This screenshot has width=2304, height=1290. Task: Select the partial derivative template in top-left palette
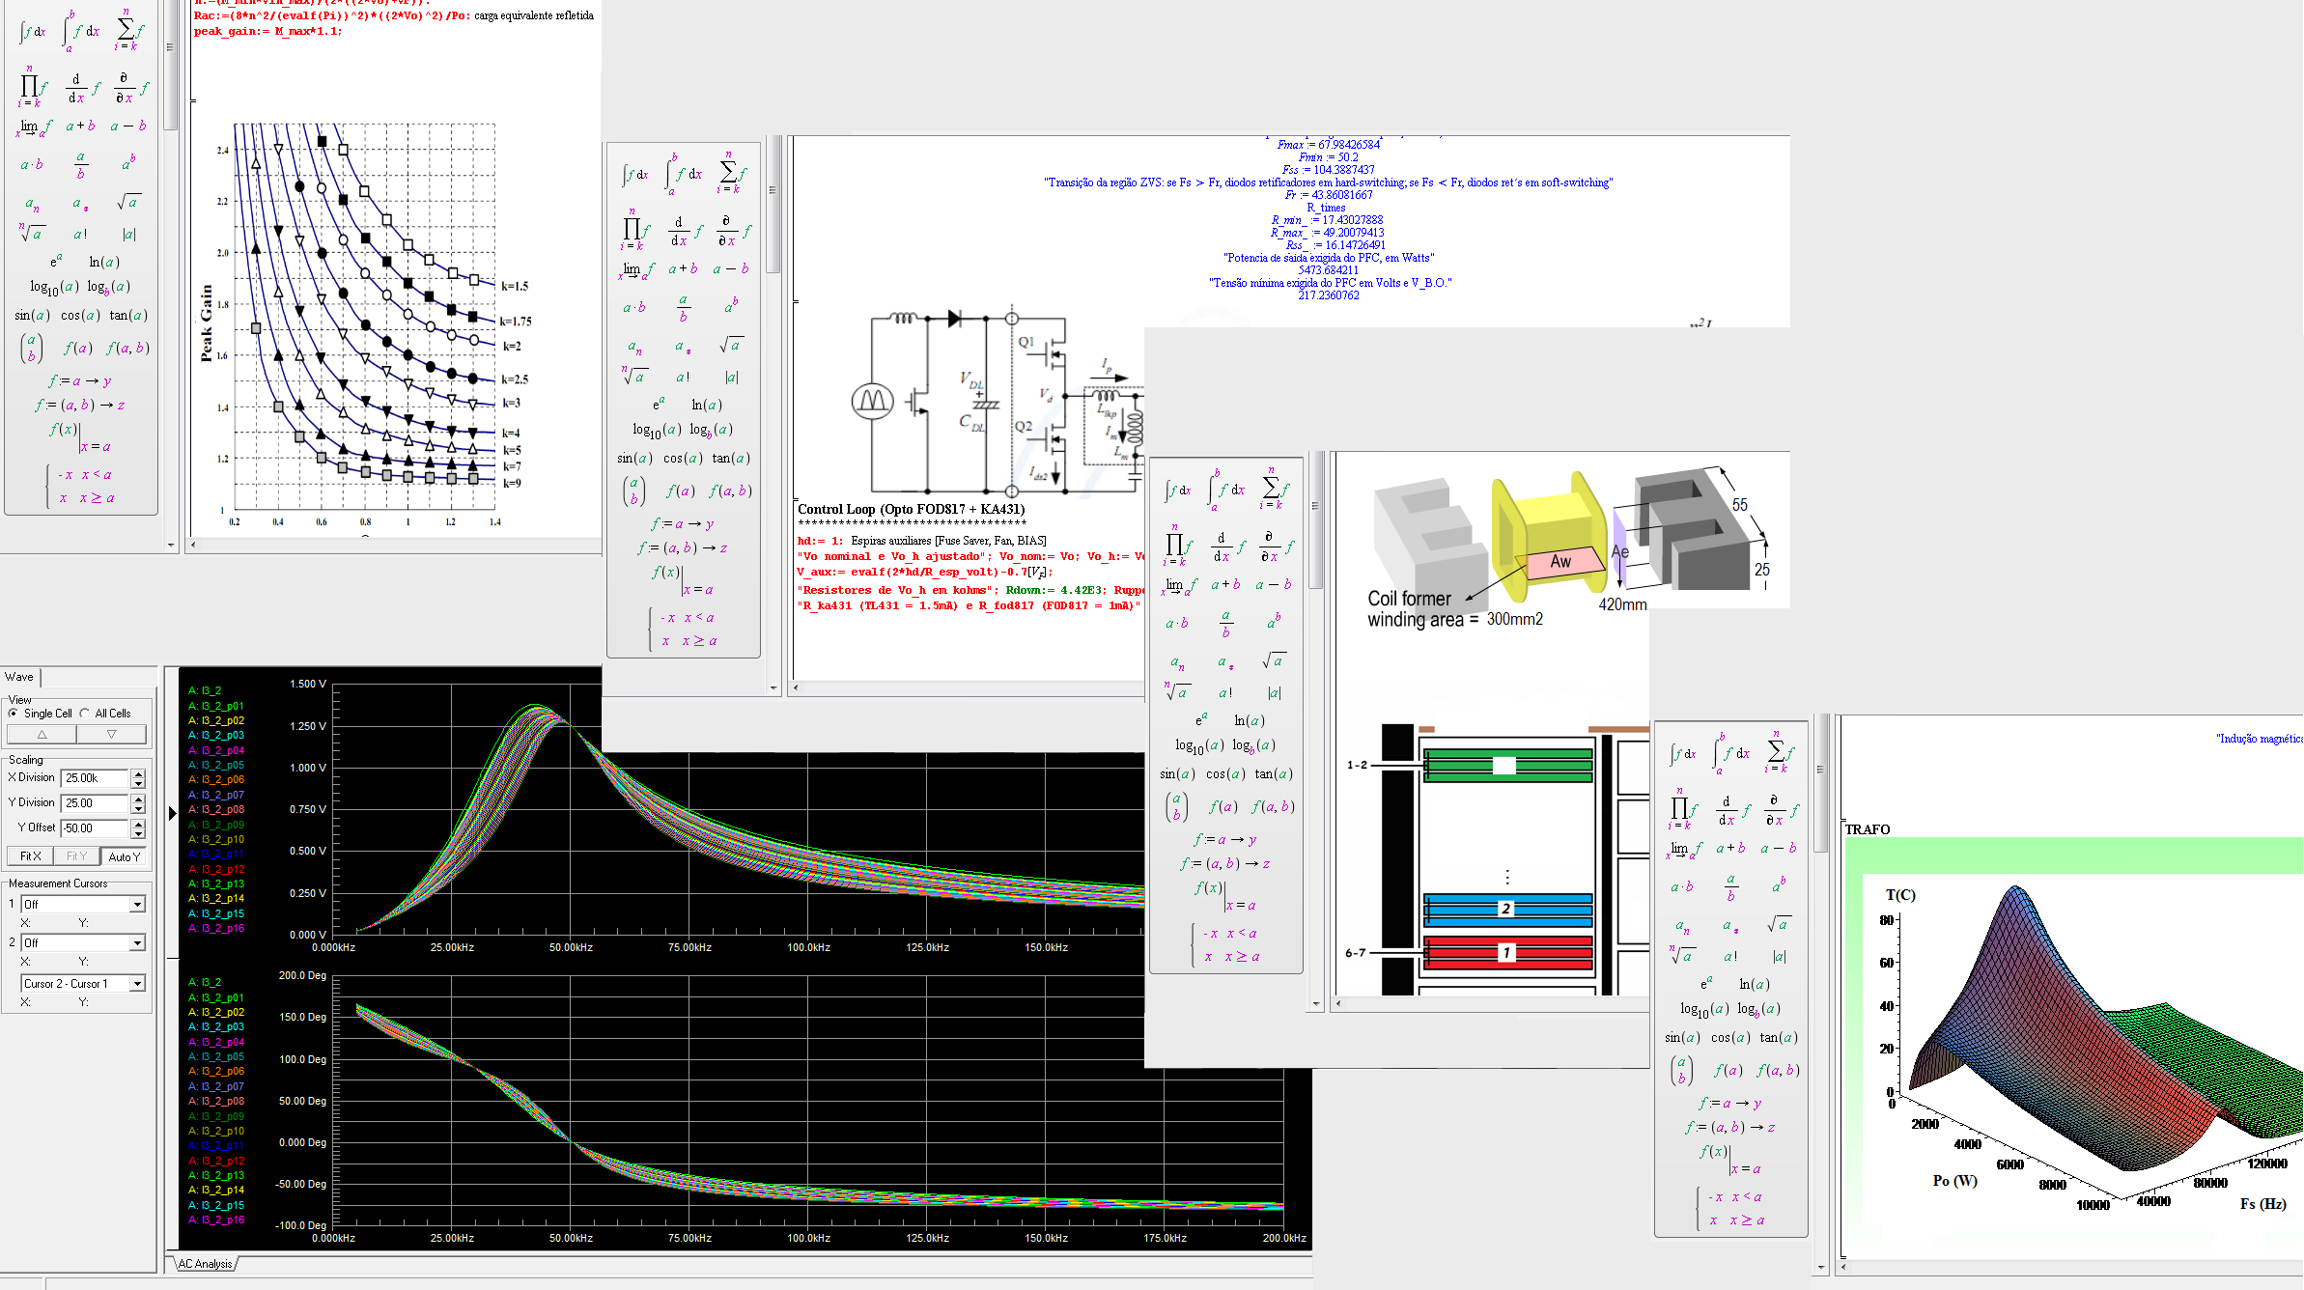(x=131, y=88)
